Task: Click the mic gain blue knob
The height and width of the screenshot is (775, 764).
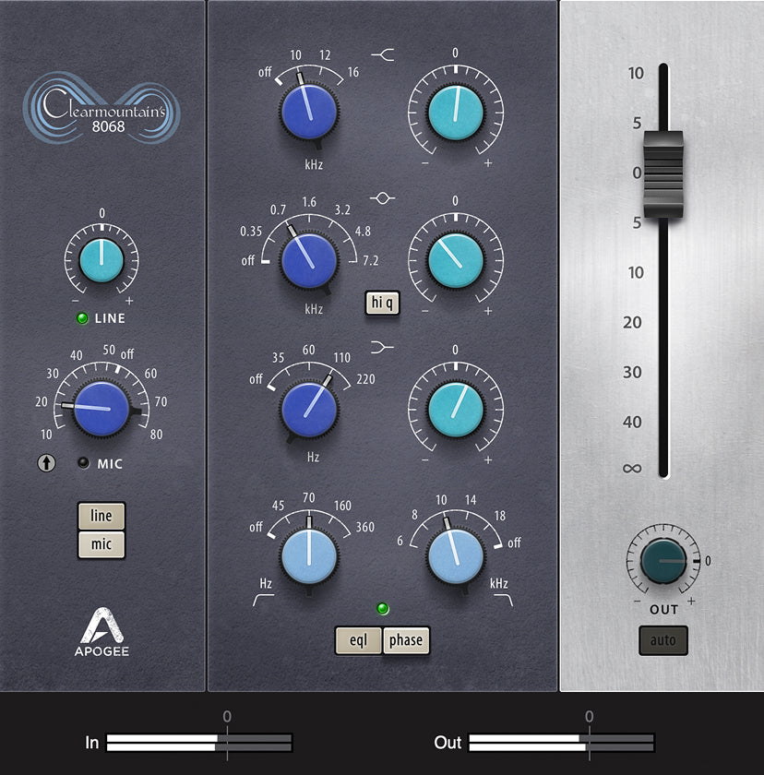Action: (x=101, y=409)
